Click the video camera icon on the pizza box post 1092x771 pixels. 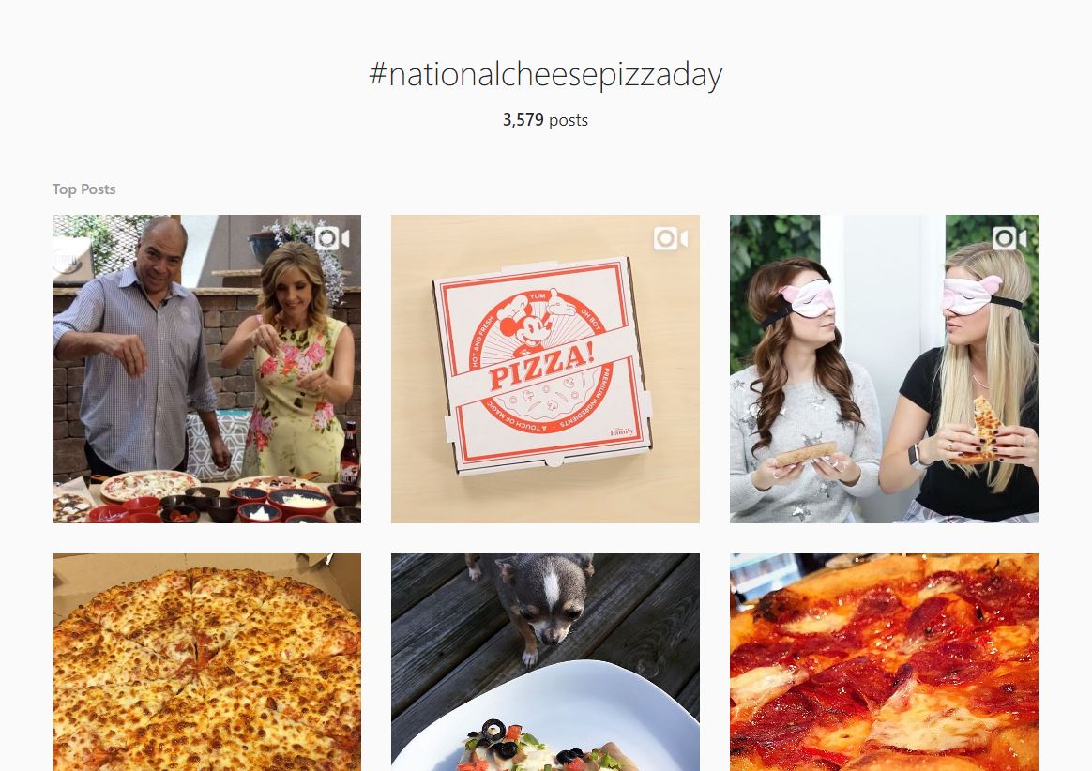click(x=671, y=238)
